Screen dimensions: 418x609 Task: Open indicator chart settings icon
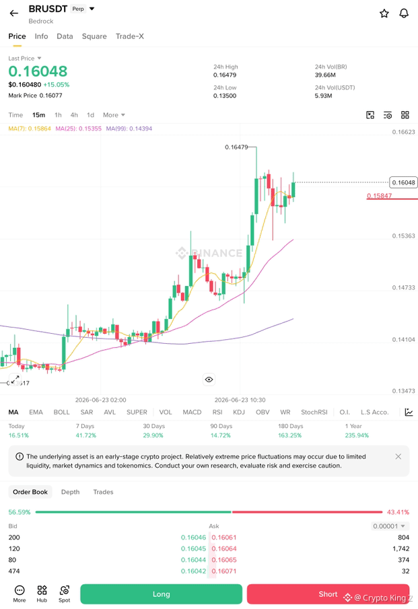click(409, 412)
